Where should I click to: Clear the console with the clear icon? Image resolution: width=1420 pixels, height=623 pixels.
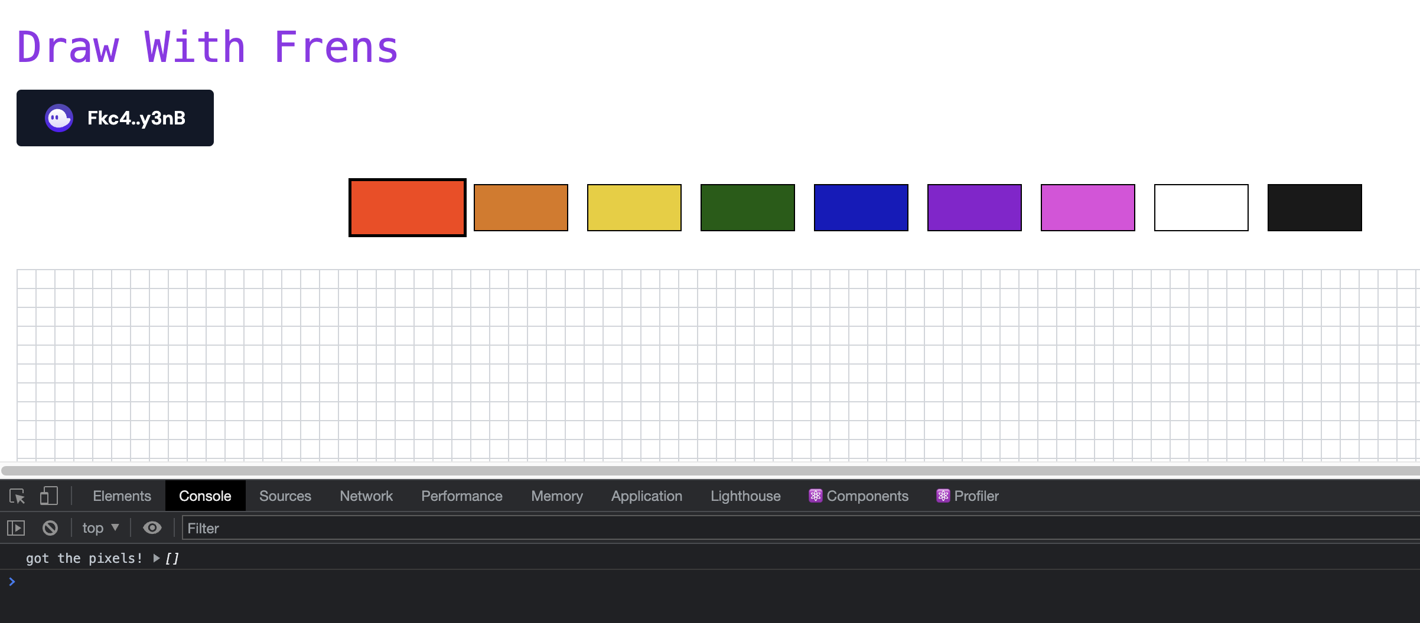pyautogui.click(x=50, y=528)
